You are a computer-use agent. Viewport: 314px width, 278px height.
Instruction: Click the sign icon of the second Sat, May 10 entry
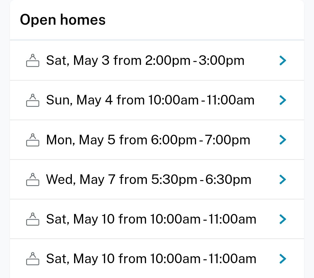point(33,258)
